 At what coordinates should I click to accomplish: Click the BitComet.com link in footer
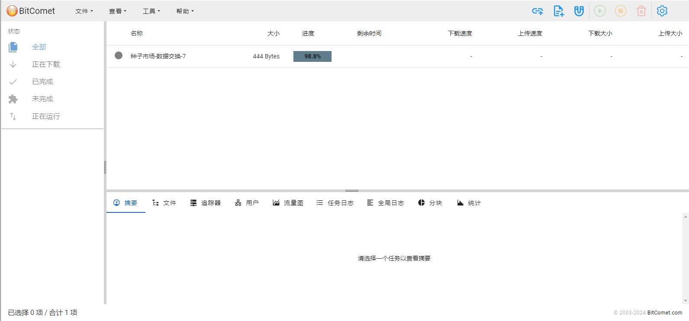(x=664, y=313)
